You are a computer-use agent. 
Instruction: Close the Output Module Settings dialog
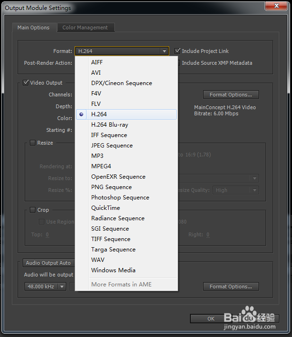click(276, 6)
